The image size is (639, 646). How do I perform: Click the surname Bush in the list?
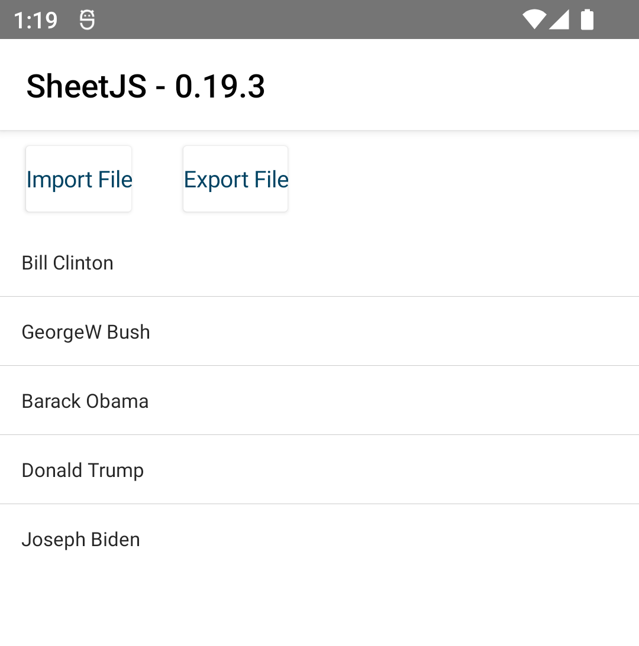click(128, 332)
